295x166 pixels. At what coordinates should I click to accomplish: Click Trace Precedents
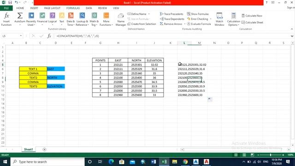coord(171,14)
